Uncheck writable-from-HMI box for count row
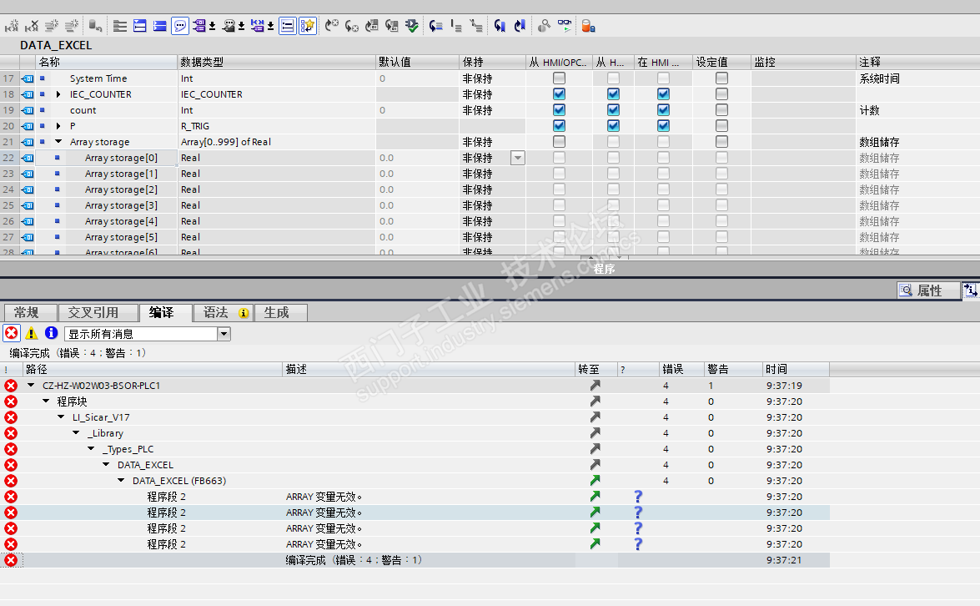The width and height of the screenshot is (980, 606). tap(613, 110)
